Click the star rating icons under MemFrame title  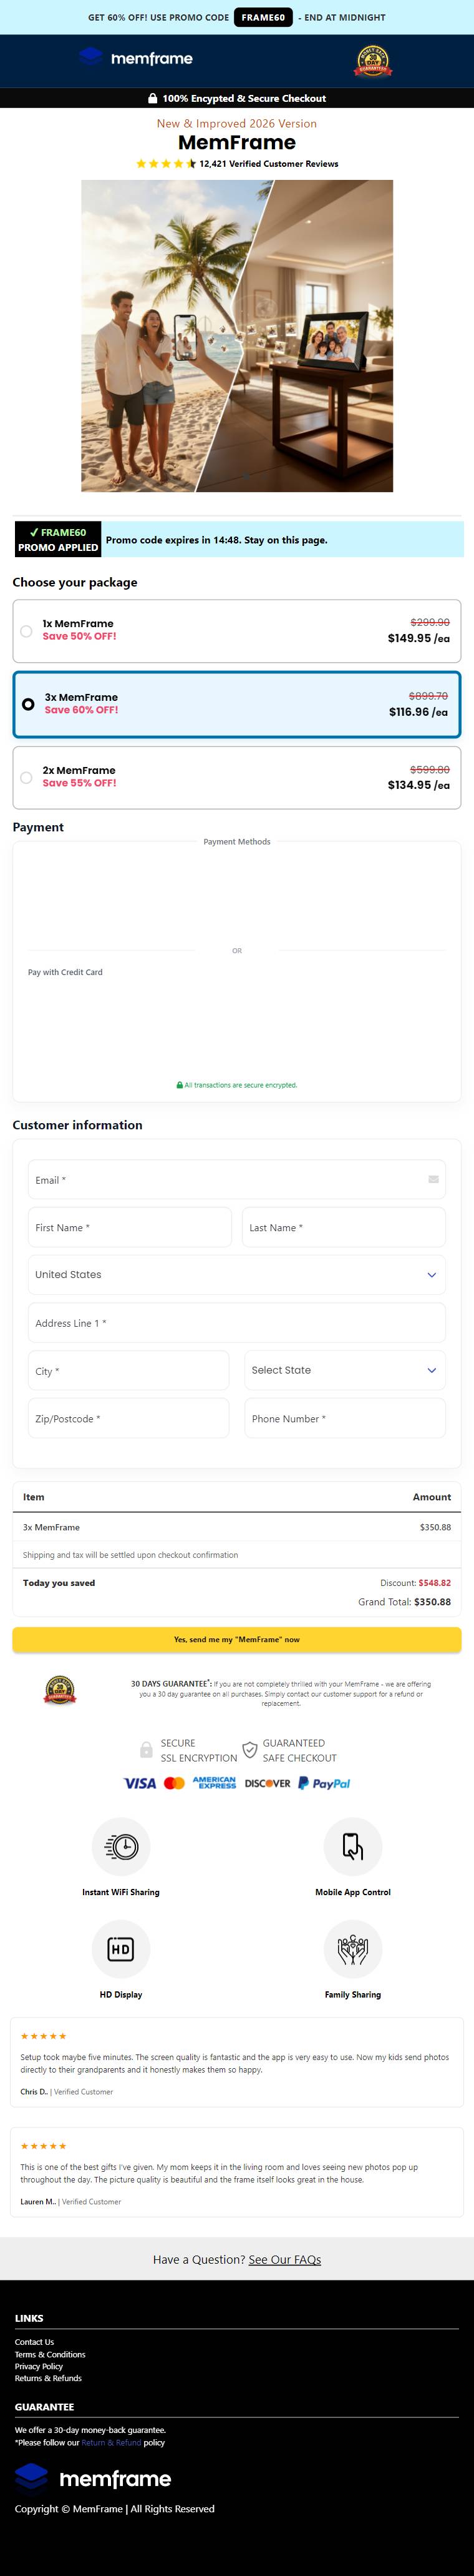pyautogui.click(x=166, y=164)
